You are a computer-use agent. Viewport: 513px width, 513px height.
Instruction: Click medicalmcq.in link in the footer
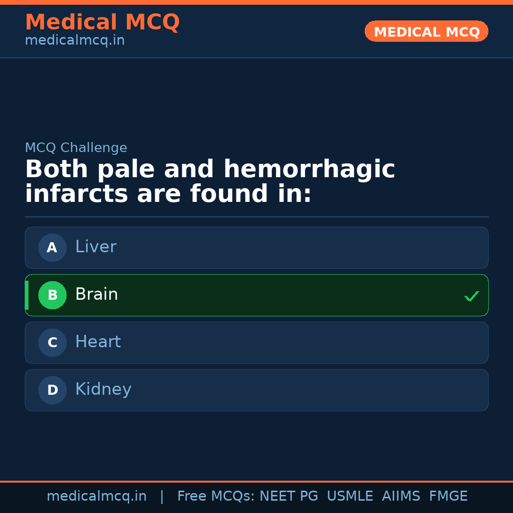pos(97,496)
